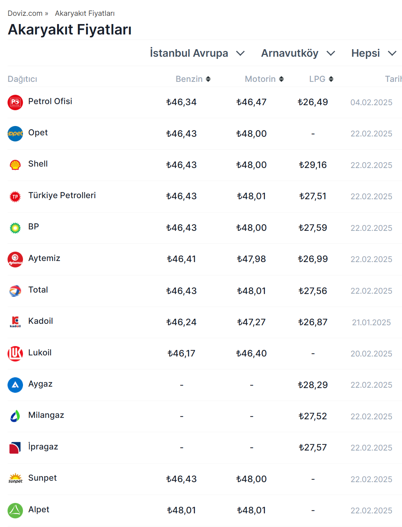Click the Aytemiz logo icon

coord(15,259)
